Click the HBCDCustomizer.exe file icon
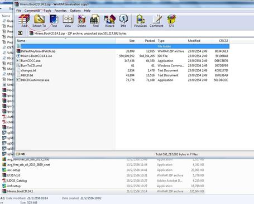This screenshot has height=204, width=254. [x=18, y=80]
